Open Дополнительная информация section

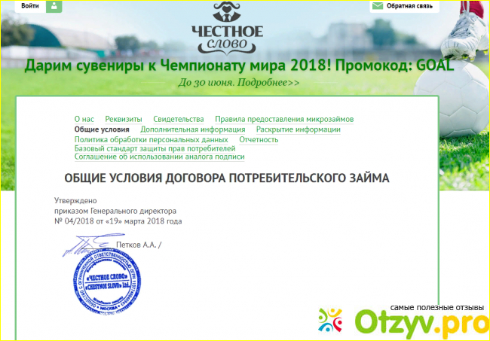[x=192, y=129]
